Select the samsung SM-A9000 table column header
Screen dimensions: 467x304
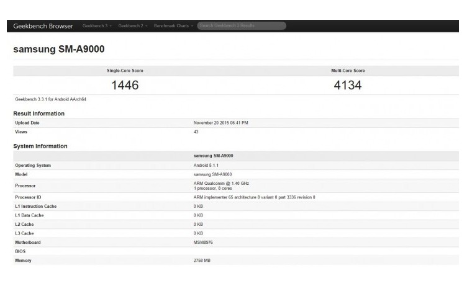pos(213,156)
